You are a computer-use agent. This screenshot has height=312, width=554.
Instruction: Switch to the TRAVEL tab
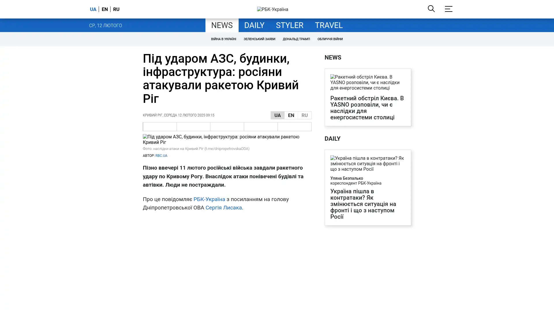(x=328, y=25)
